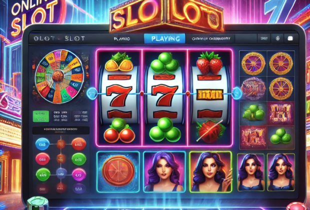Image resolution: width=310 pixels, height=210 pixels.
Task: Open the small tab left of PLAYING
Action: pos(122,39)
